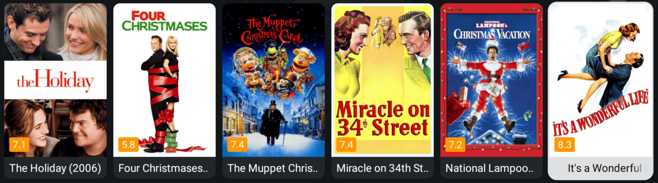Image resolution: width=658 pixels, height=183 pixels.
Task: Open 'Four Christmases..' title label
Action: (x=163, y=168)
